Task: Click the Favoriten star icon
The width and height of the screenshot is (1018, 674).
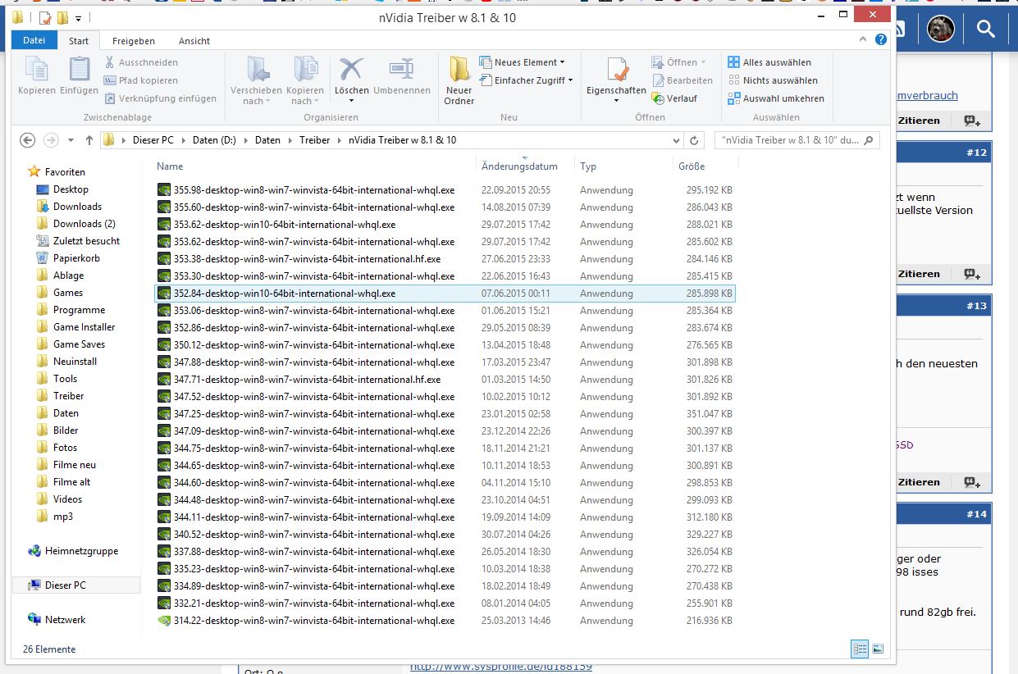Action: pyautogui.click(x=34, y=172)
